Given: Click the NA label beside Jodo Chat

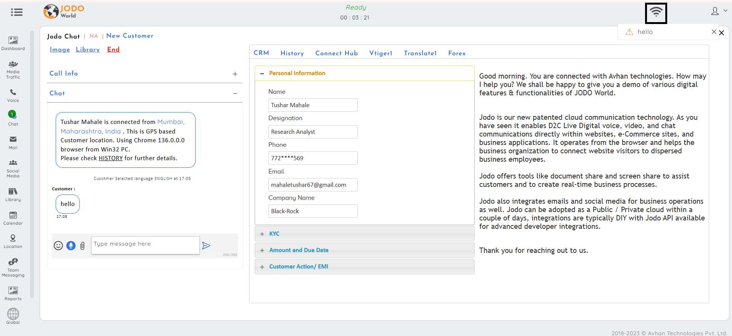Looking at the screenshot, I should tap(94, 36).
